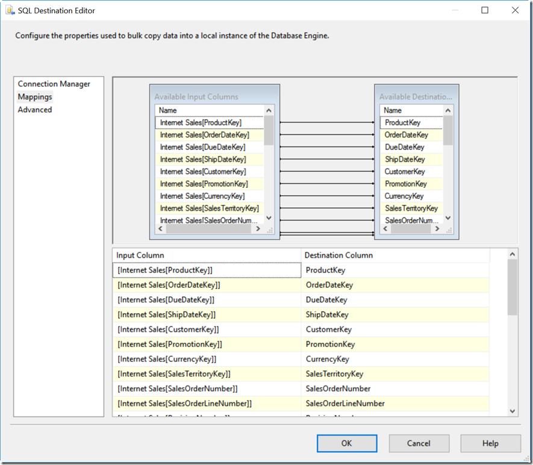Click left arrow in Available Input Columns scrollbar
533x465 pixels.
tap(160, 229)
